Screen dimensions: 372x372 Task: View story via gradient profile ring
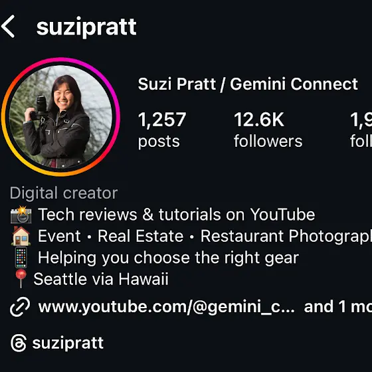[60, 117]
